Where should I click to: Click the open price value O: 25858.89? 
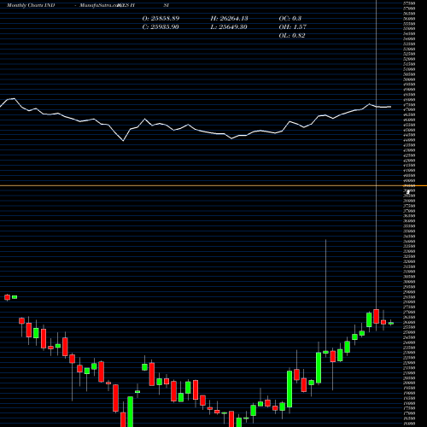tap(161, 19)
